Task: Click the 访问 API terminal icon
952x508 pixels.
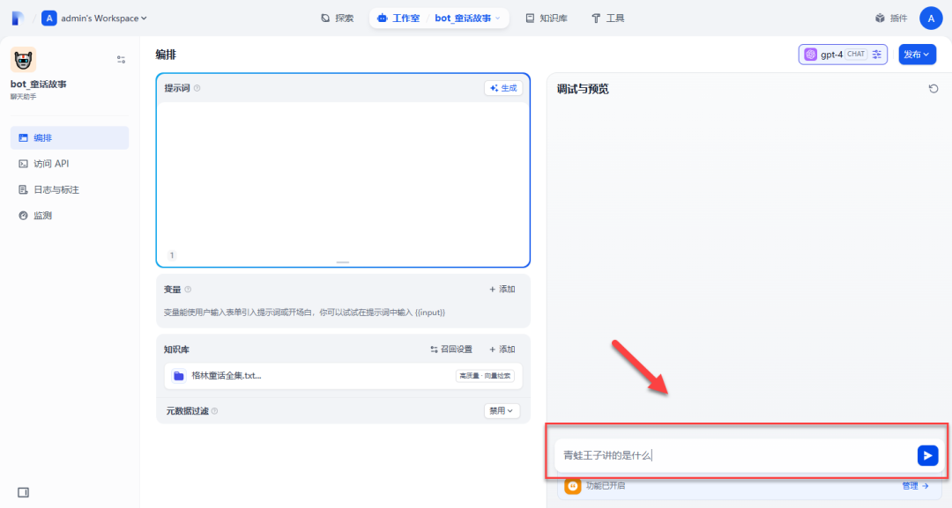Action: click(x=23, y=164)
